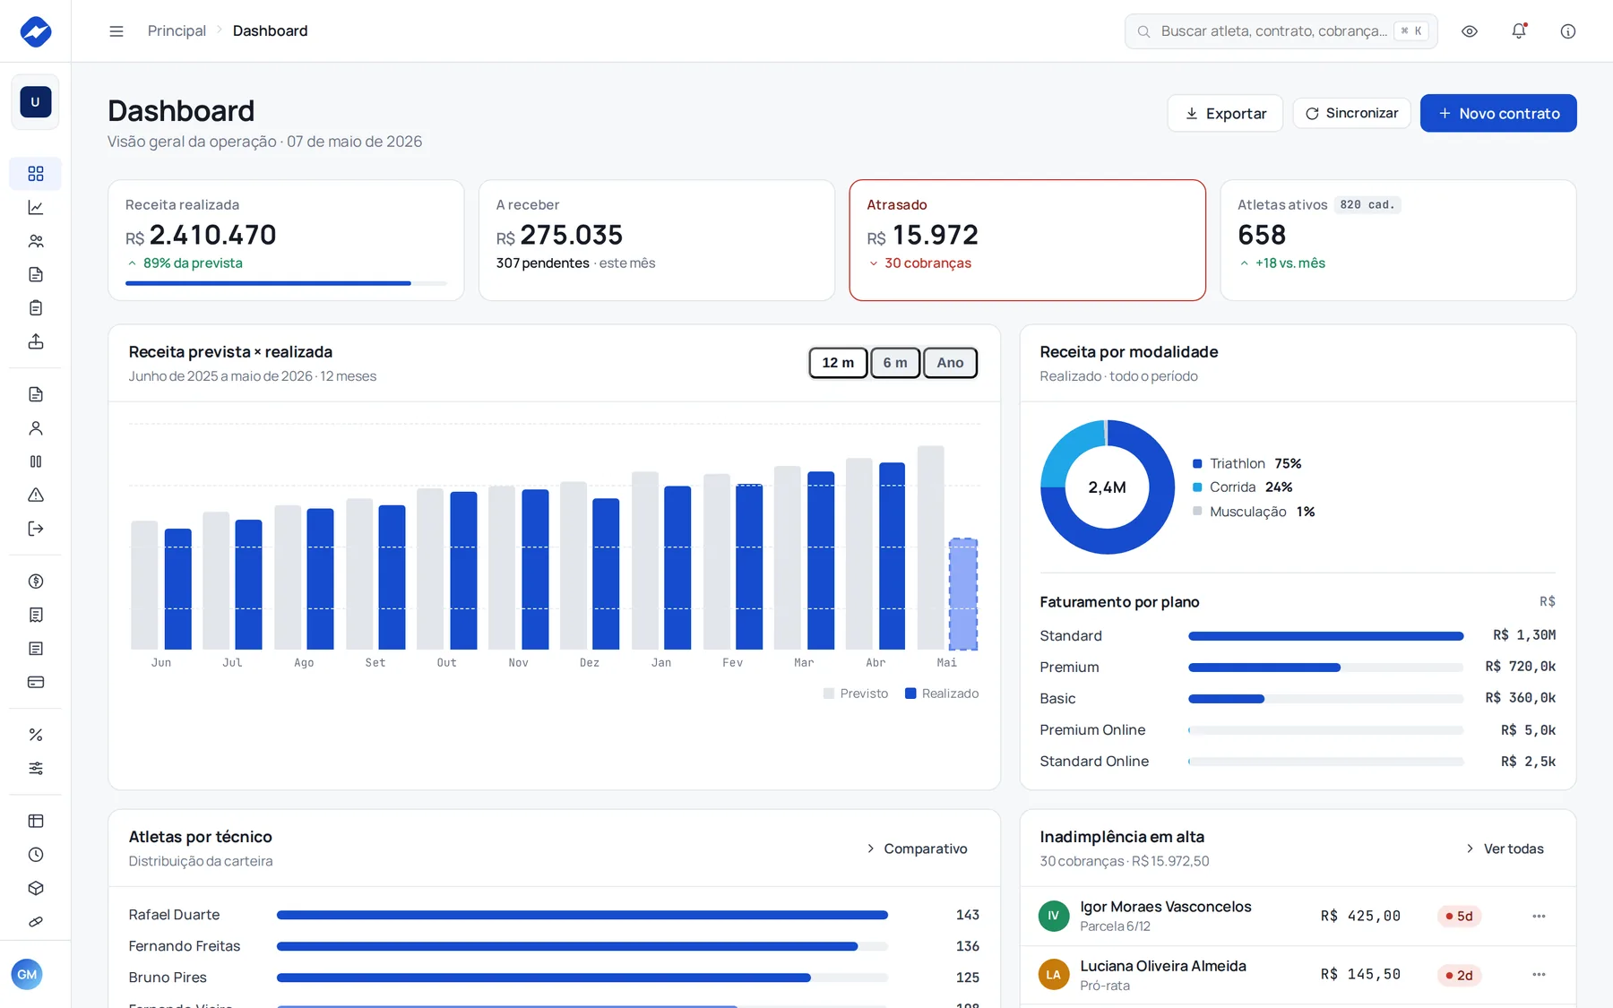Click document icon directly above single-person icon
Image resolution: width=1613 pixels, height=1008 pixels.
pos(36,394)
